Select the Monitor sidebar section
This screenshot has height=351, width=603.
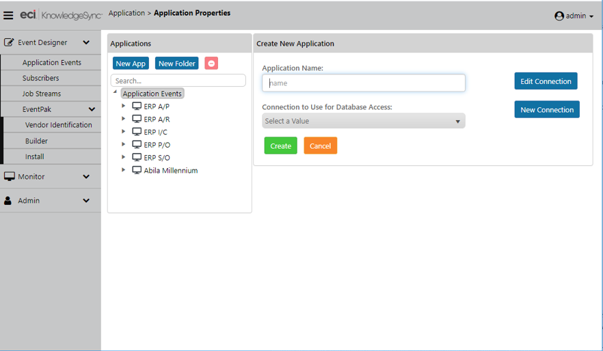(31, 177)
